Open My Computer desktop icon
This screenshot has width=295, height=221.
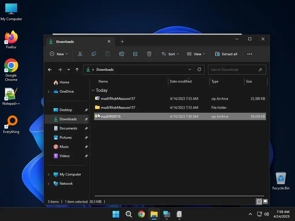[11, 12]
